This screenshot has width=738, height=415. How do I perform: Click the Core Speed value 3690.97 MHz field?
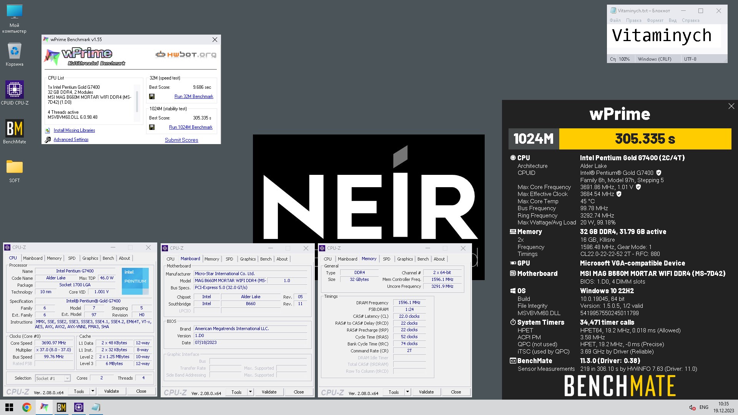tap(54, 343)
